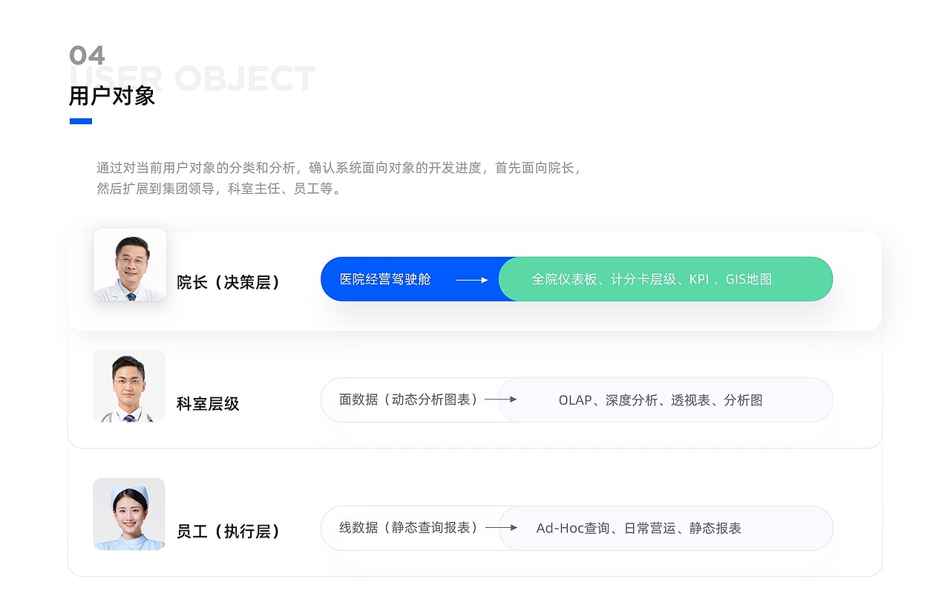Click the arrow between 医院经营驾驶舱 and 全院仪表板
Viewport: 950px width, 594px height.
[x=472, y=279]
